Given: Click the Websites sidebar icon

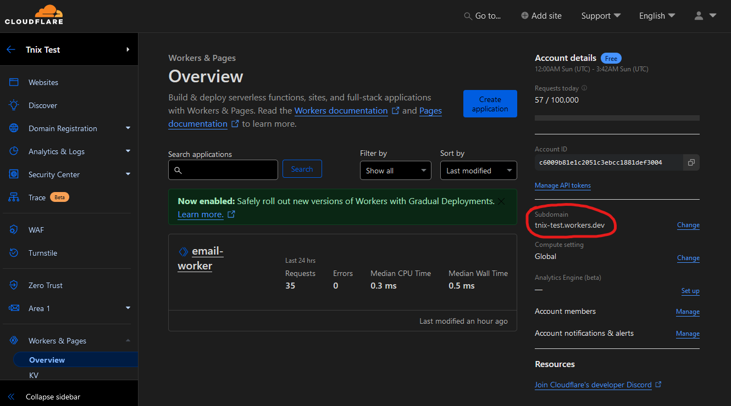Looking at the screenshot, I should 14,82.
